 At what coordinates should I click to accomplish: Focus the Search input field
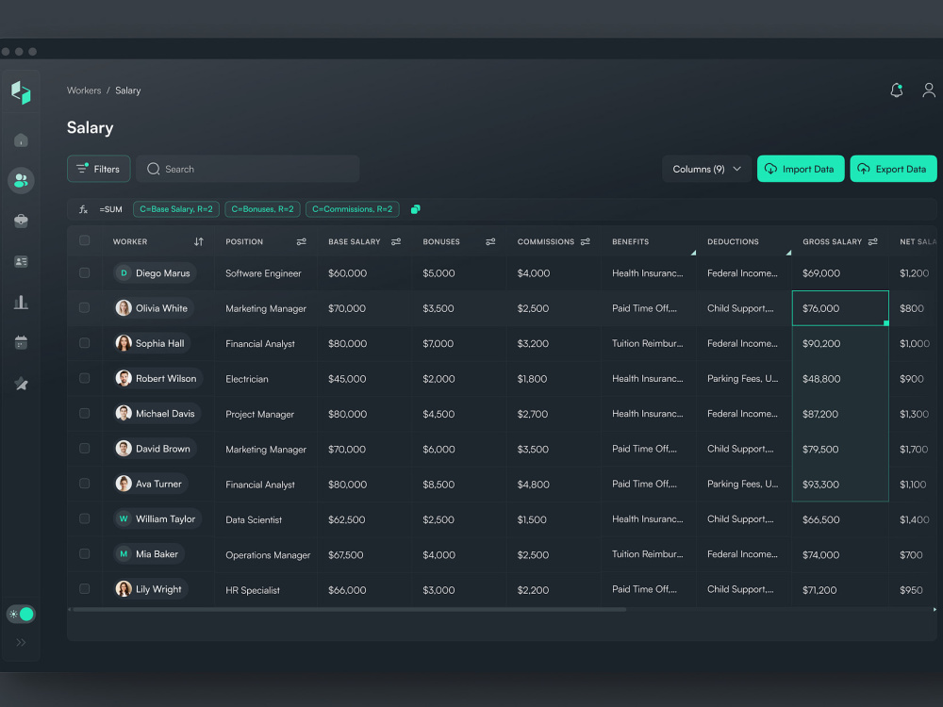248,169
